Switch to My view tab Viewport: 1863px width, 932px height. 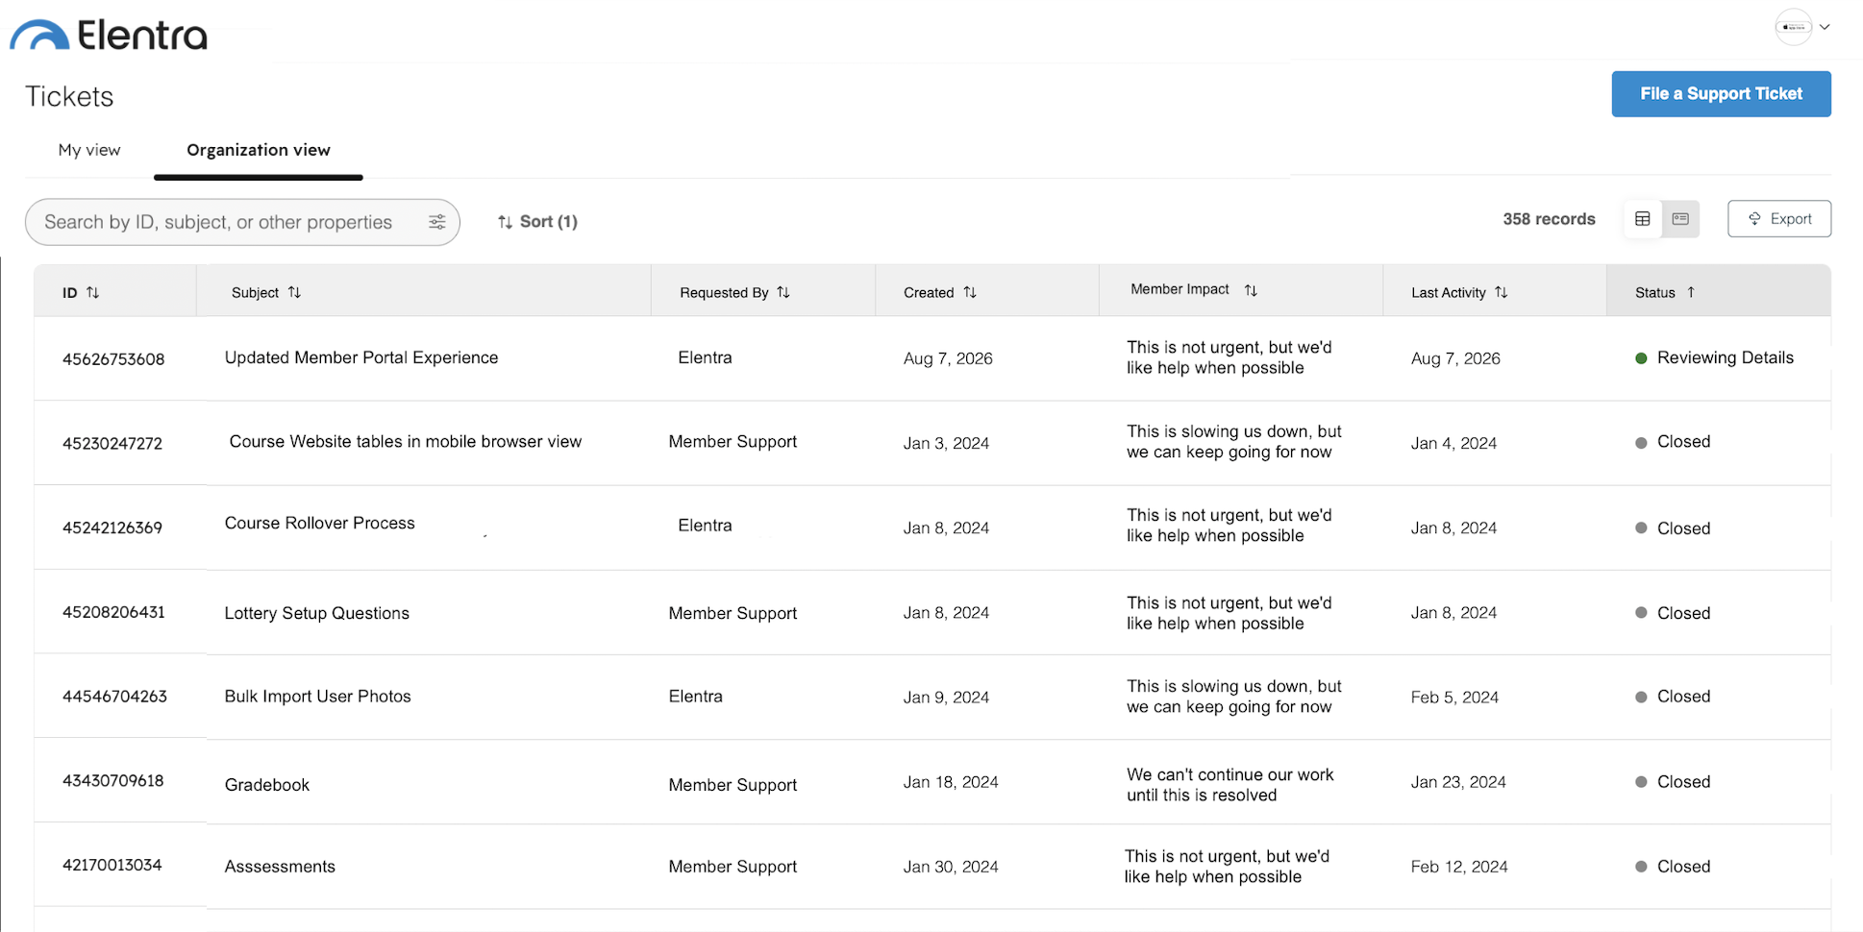coord(89,150)
